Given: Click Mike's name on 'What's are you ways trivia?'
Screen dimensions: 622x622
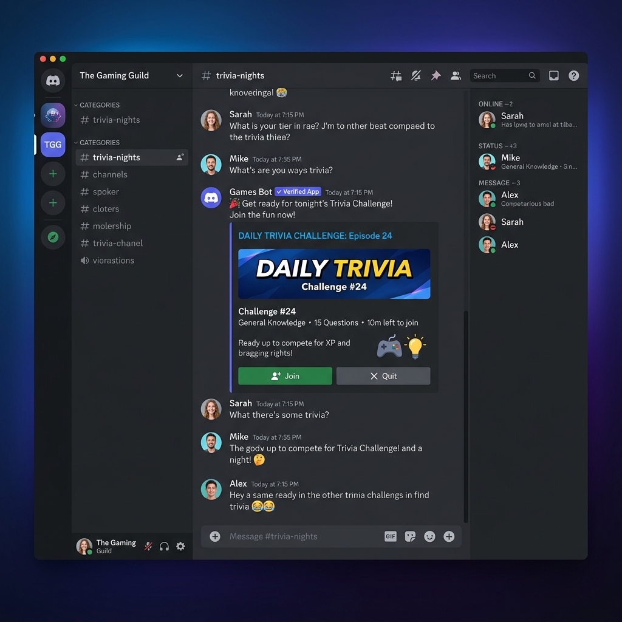Looking at the screenshot, I should (x=239, y=159).
